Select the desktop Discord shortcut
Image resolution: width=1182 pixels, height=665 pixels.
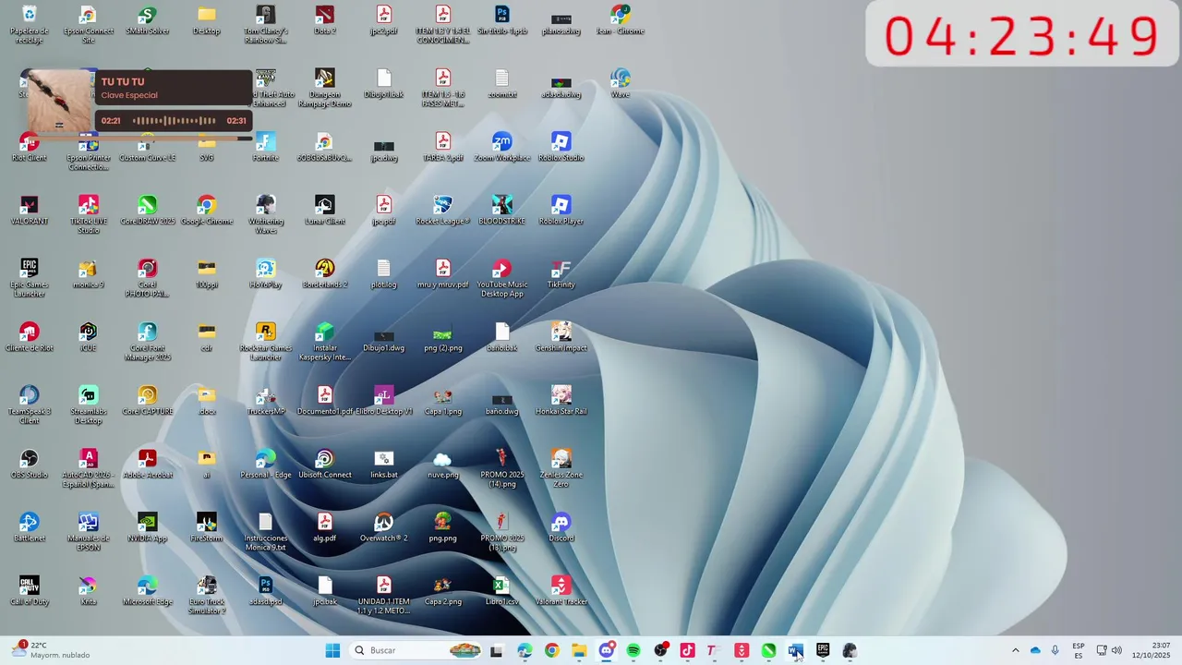[561, 527]
